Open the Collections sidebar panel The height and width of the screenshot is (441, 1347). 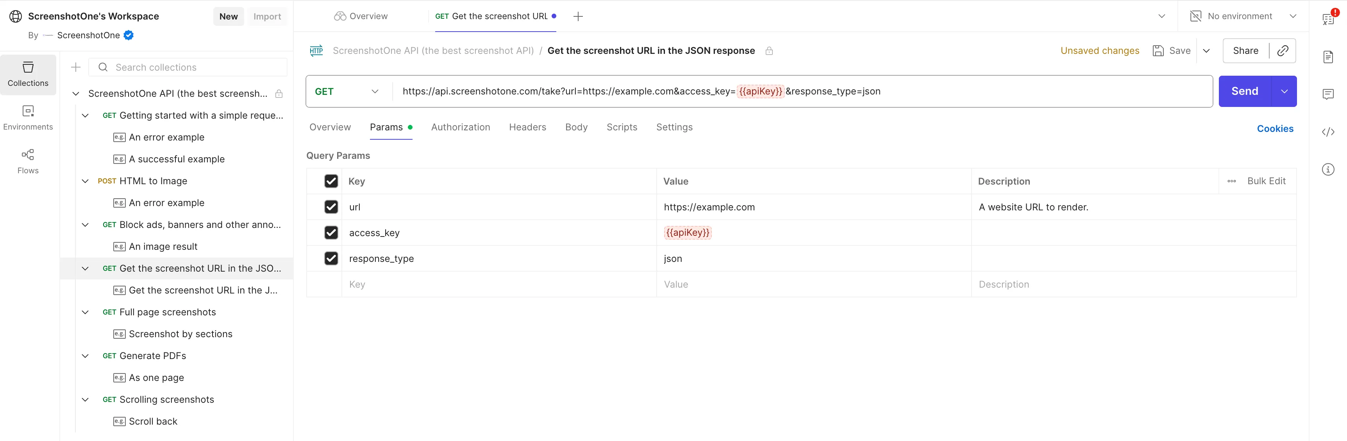28,75
